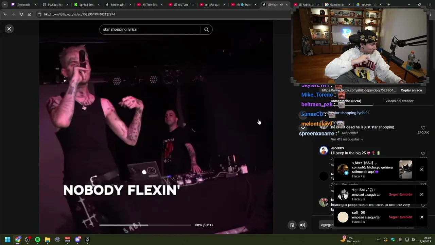435x245 pixels.
Task: Open soll__00 avatar in notification
Action: click(343, 217)
